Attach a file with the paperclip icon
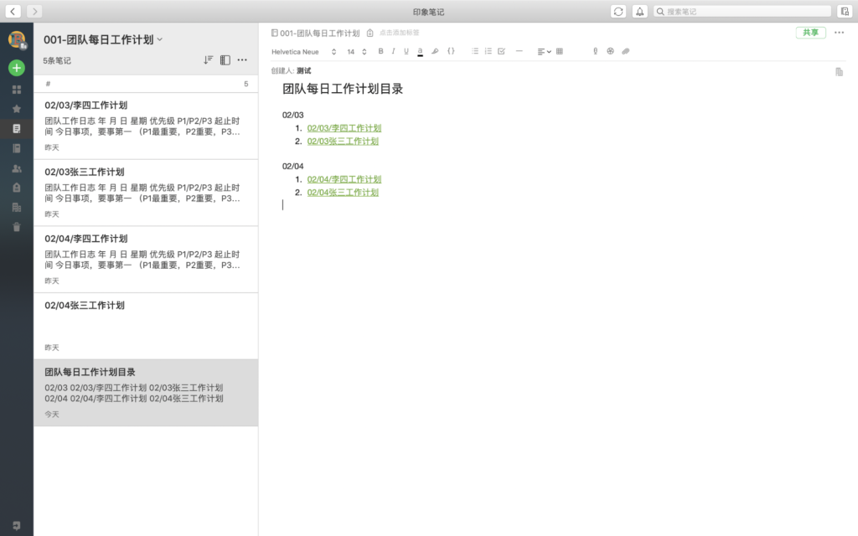Screen dimensions: 858x536 pyautogui.click(x=625, y=51)
